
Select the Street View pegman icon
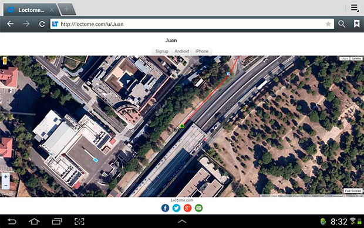5,61
